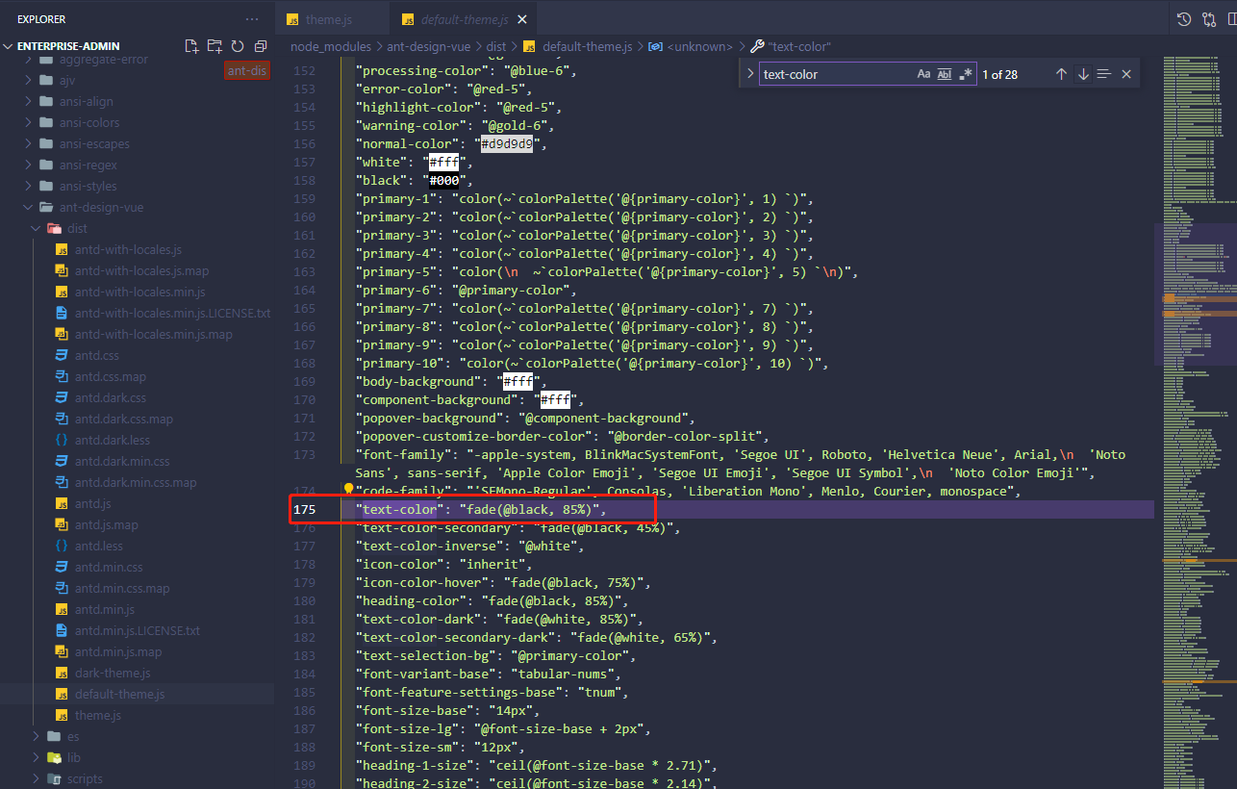Toggle Match Case in the find widget
The width and height of the screenshot is (1237, 789).
923,73
